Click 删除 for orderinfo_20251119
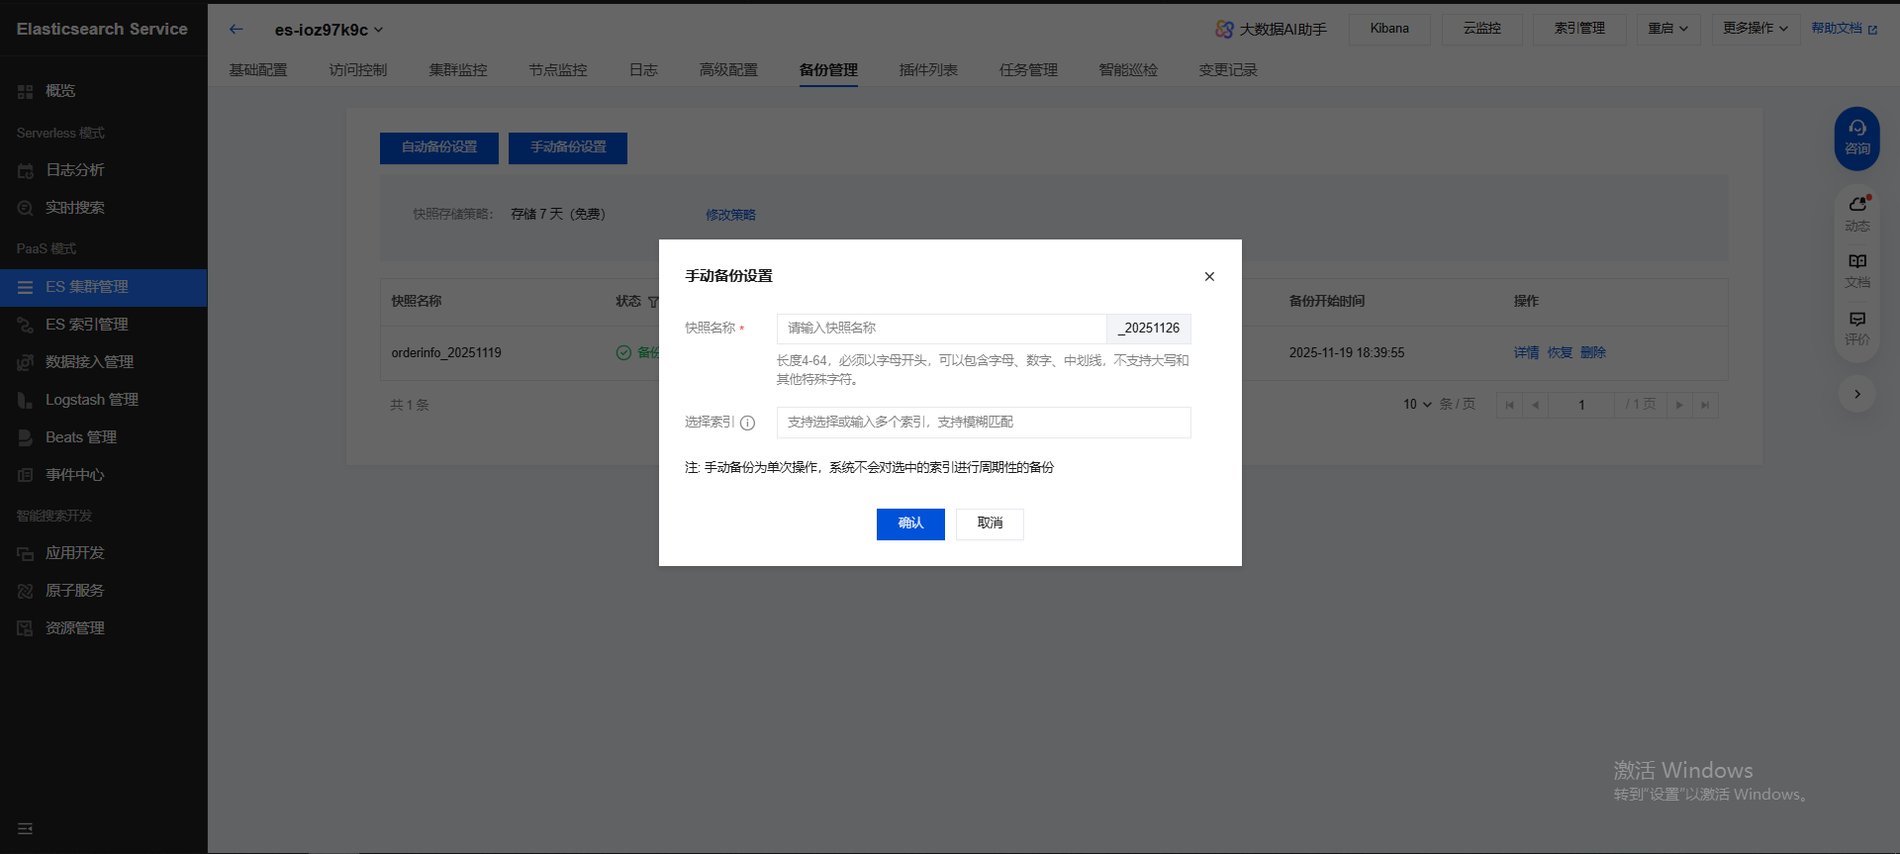1900x854 pixels. coord(1593,353)
